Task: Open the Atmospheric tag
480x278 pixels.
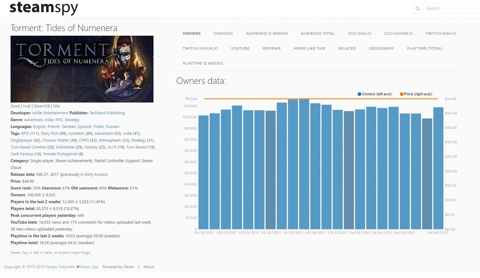Action: click(x=110, y=140)
